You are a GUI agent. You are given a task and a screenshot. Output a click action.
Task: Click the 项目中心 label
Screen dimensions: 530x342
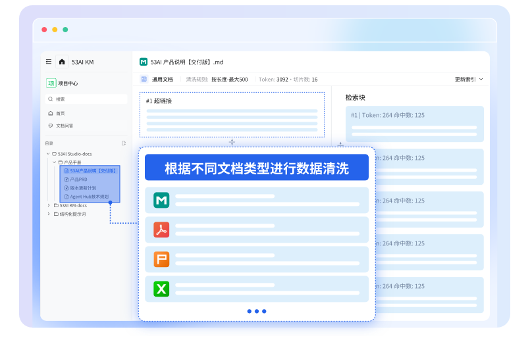click(x=68, y=84)
